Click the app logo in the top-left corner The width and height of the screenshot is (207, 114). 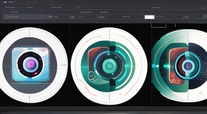[5, 2]
